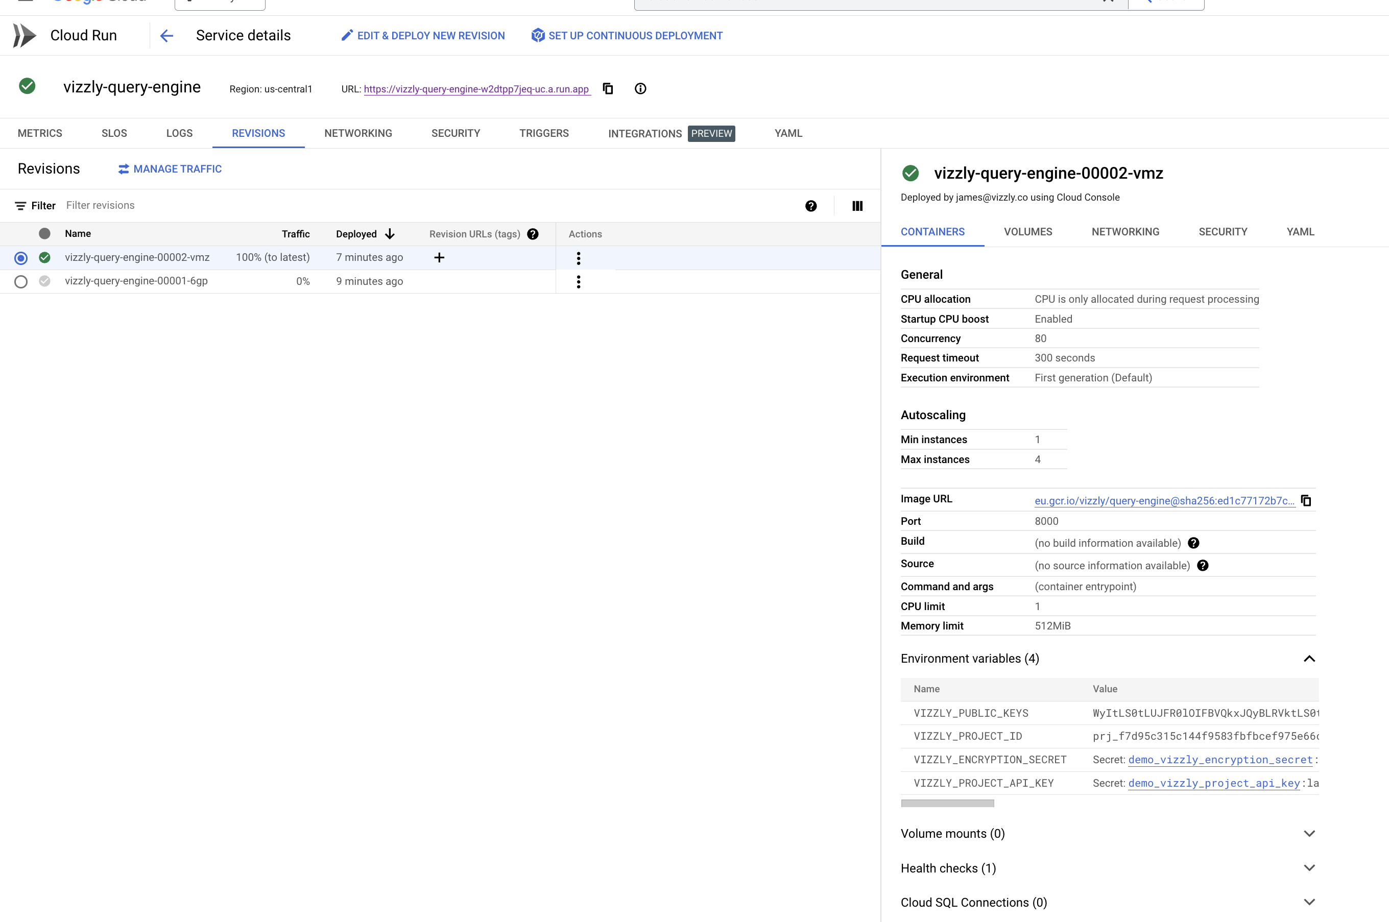Open the URL info icon

click(640, 89)
